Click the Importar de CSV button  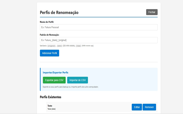tap(77, 80)
